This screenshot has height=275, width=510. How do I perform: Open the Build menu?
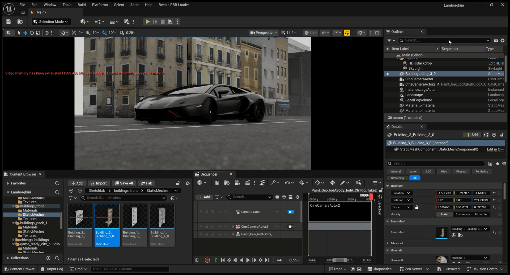pyautogui.click(x=82, y=5)
